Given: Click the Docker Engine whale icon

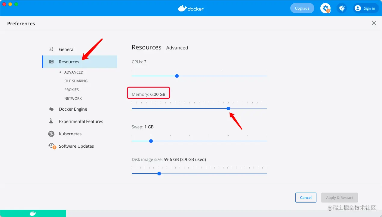Looking at the screenshot, I should click(x=51, y=109).
